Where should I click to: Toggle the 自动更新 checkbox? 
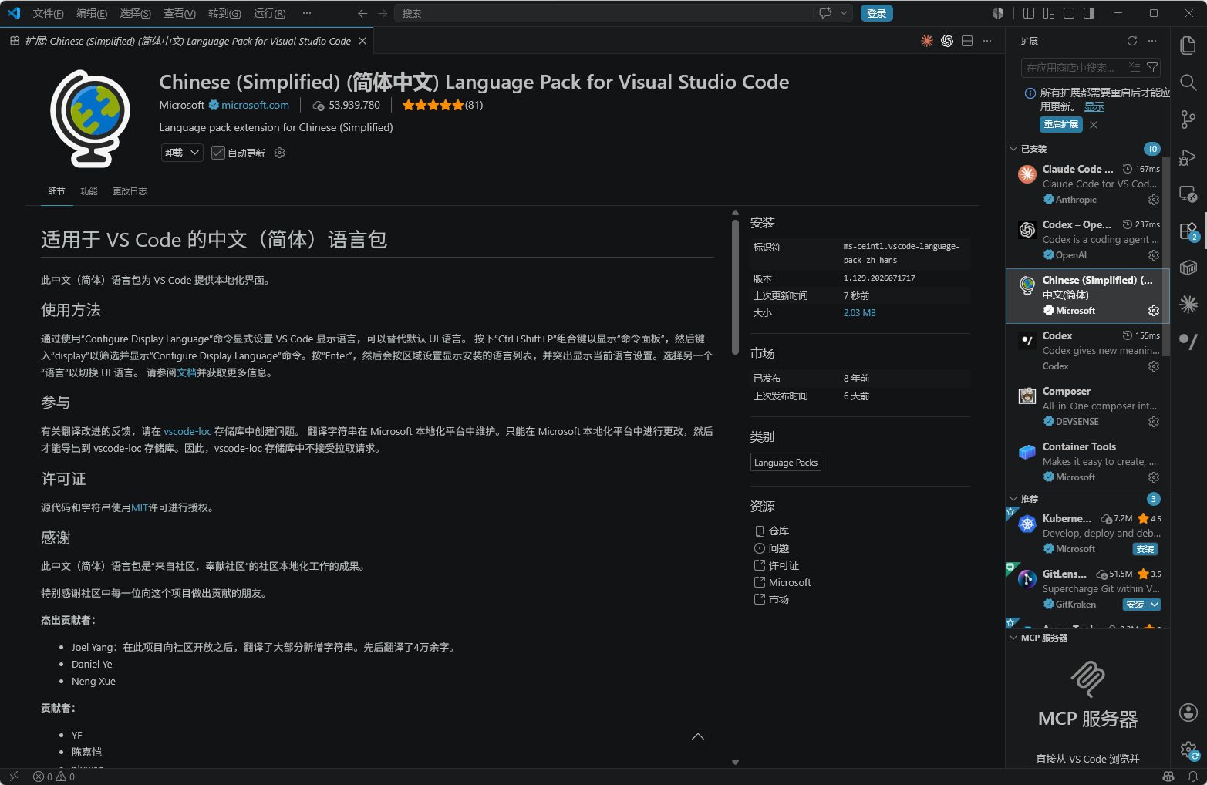coord(218,153)
